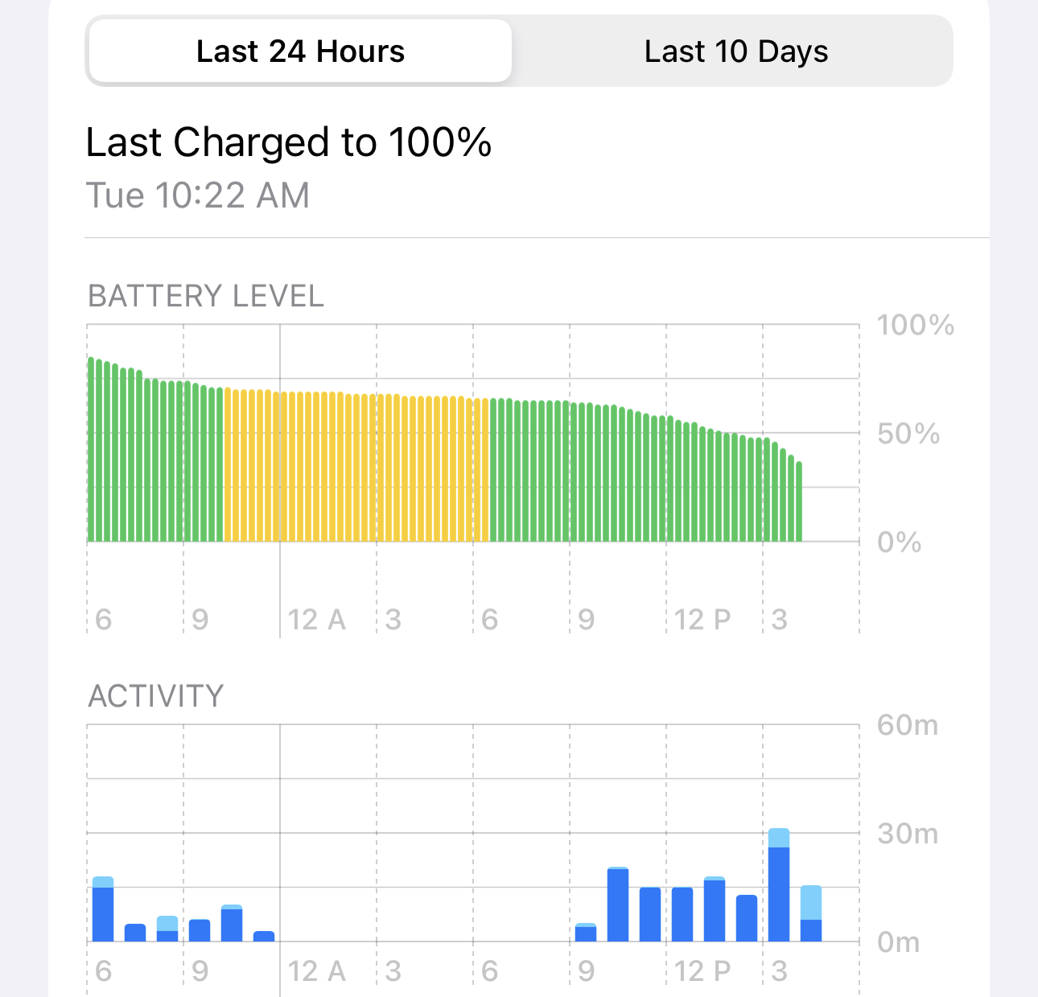Tap the 50% battery axis label
1038x997 pixels.
click(x=908, y=434)
